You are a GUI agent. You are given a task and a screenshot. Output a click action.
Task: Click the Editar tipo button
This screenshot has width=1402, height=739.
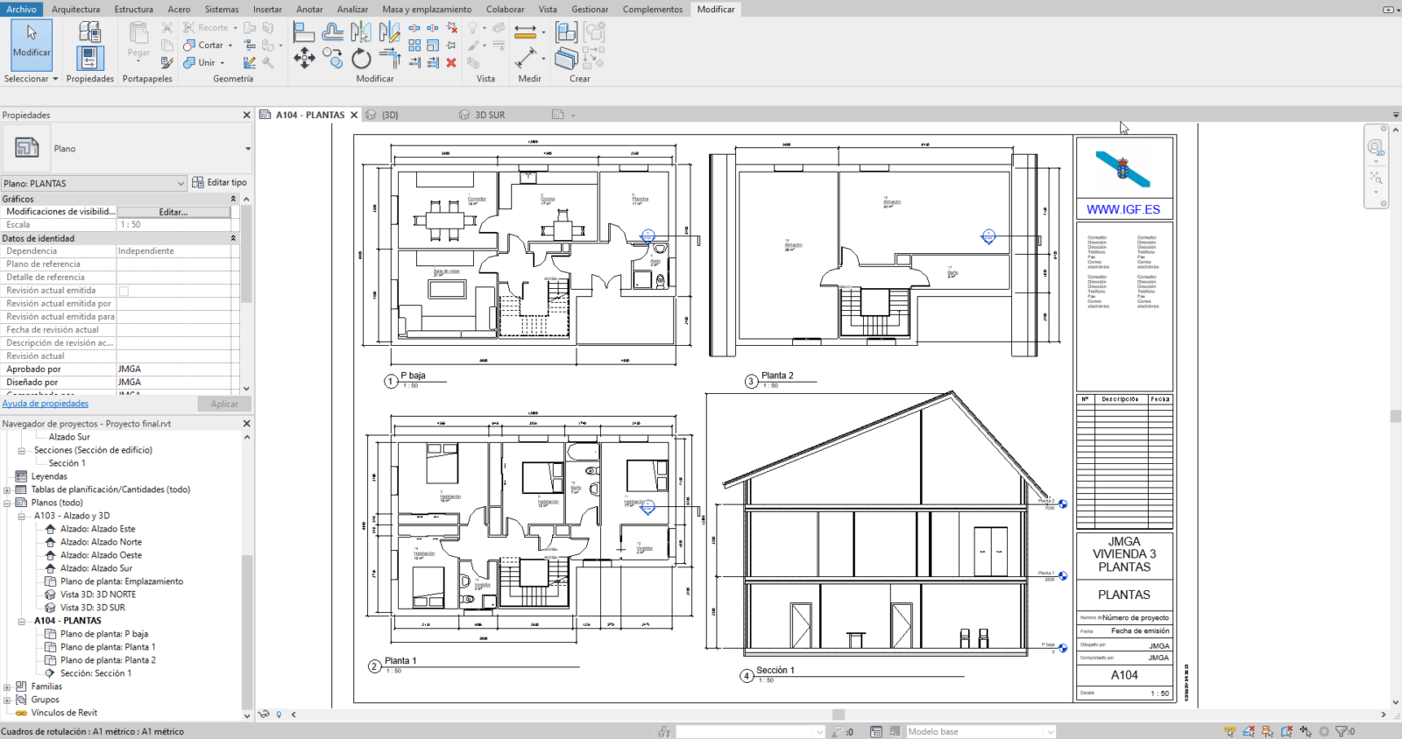[219, 183]
